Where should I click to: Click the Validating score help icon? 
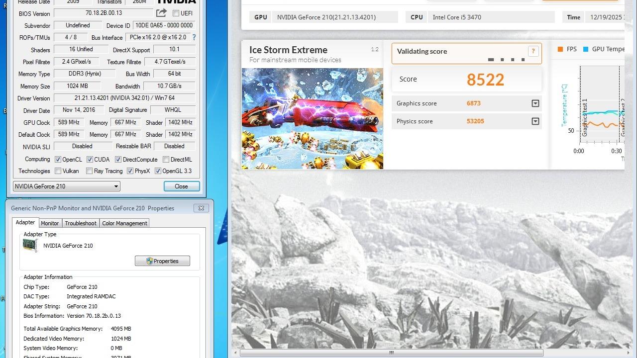pyautogui.click(x=533, y=51)
